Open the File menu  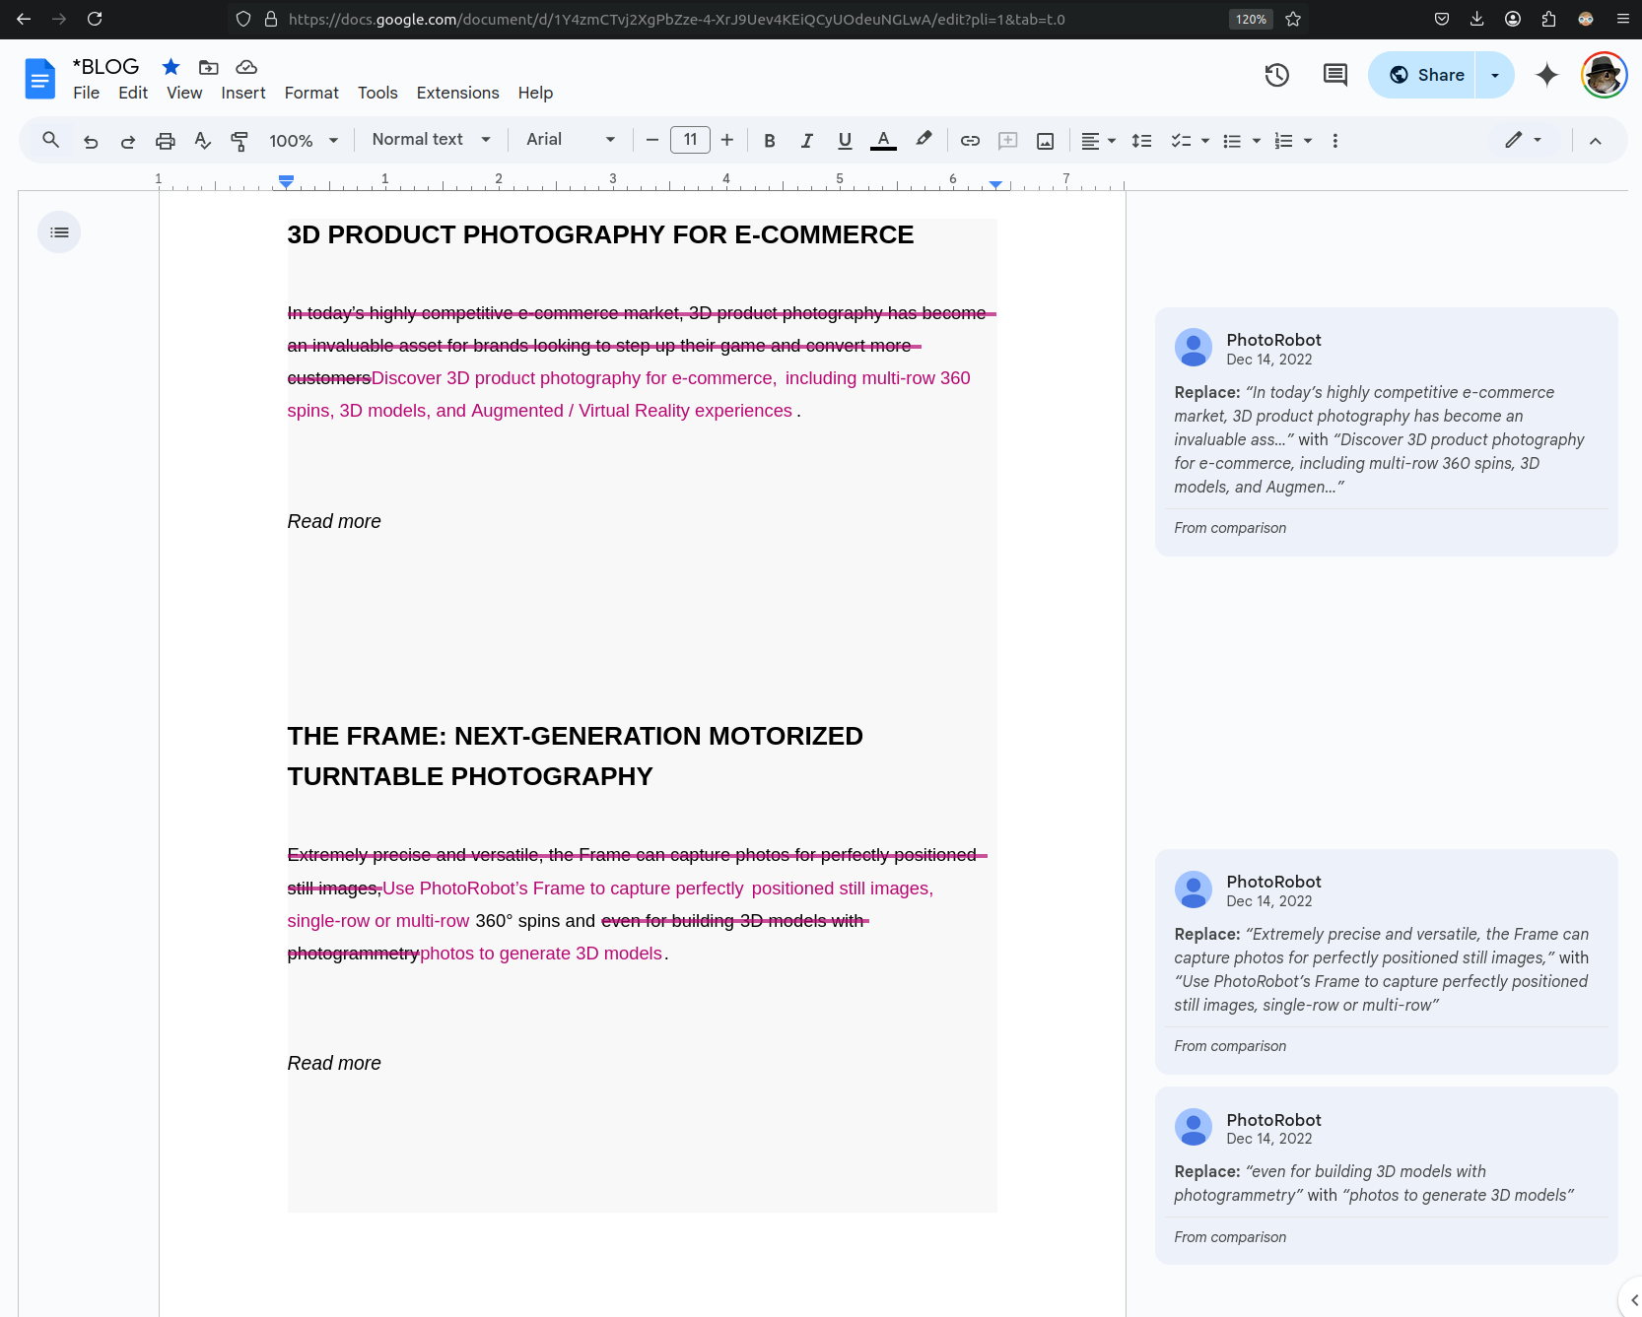pos(87,93)
